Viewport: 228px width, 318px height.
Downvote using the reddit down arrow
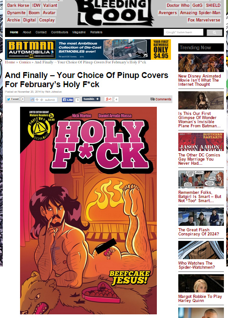[x=41, y=99]
